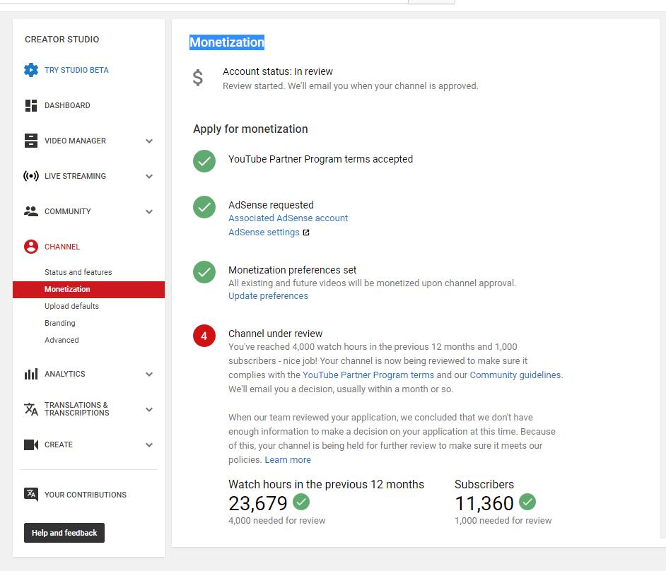Open Upload defaults settings
Image resolution: width=666 pixels, height=571 pixels.
pos(71,306)
